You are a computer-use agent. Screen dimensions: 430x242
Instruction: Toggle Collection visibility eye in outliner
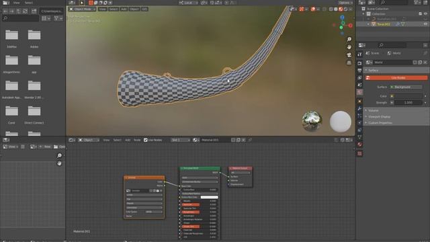coord(425,13)
